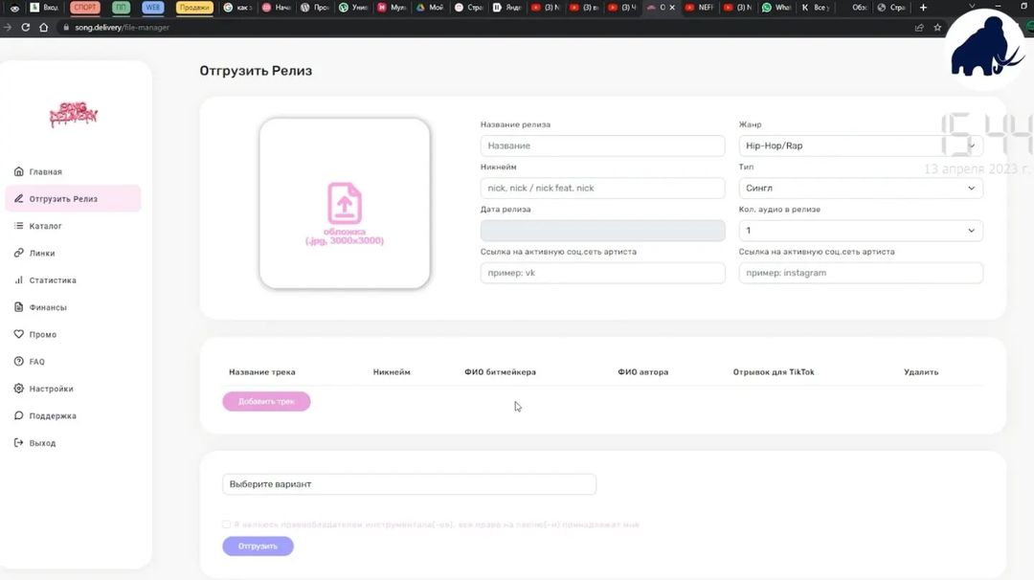Open the Главная home icon in sidebar
Image resolution: width=1034 pixels, height=580 pixels.
pos(18,171)
